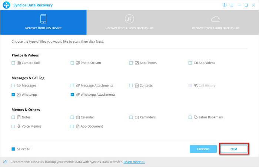Click the Photo Stream icon
Viewport: 259px width, 167px height.
tap(78, 63)
